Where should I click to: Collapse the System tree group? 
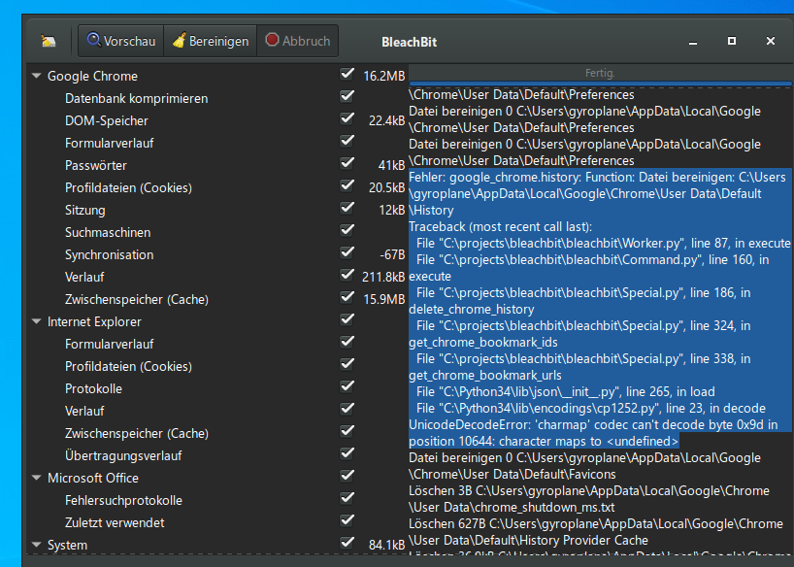37,546
